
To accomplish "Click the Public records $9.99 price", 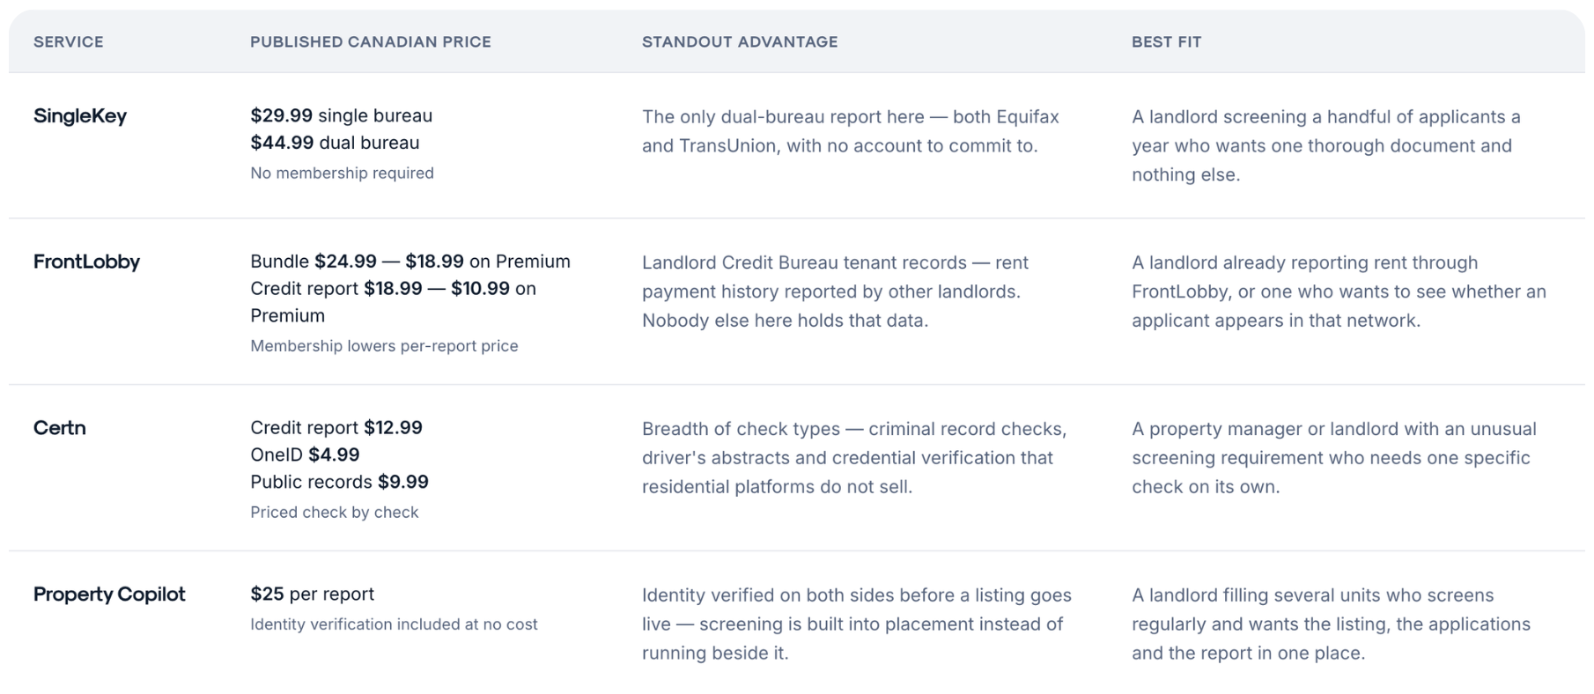I will [339, 482].
